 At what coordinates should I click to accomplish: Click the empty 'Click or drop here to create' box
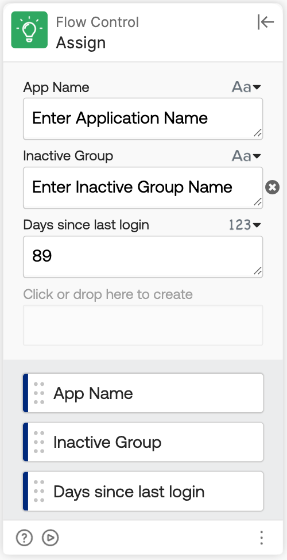tap(143, 325)
